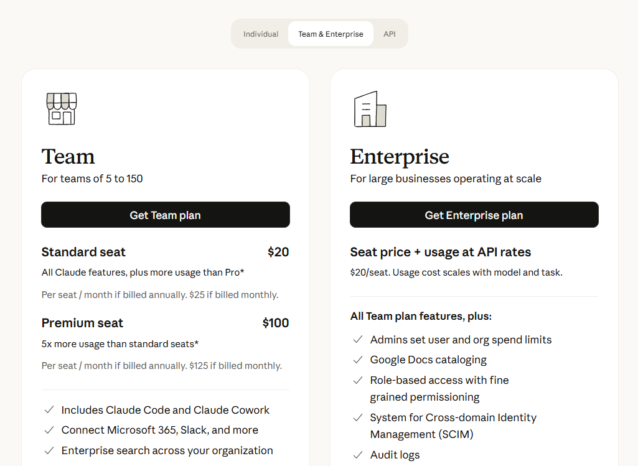
Task: Click 'Enterprise search across your organization' text
Action: (167, 450)
